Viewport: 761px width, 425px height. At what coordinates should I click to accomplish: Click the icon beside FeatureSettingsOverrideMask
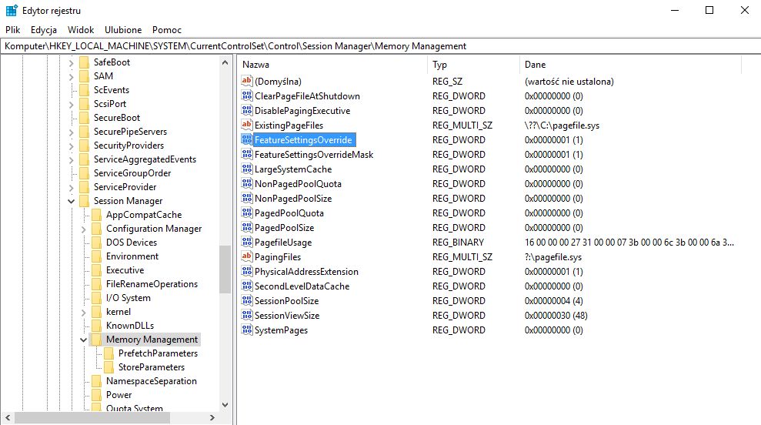click(x=246, y=155)
